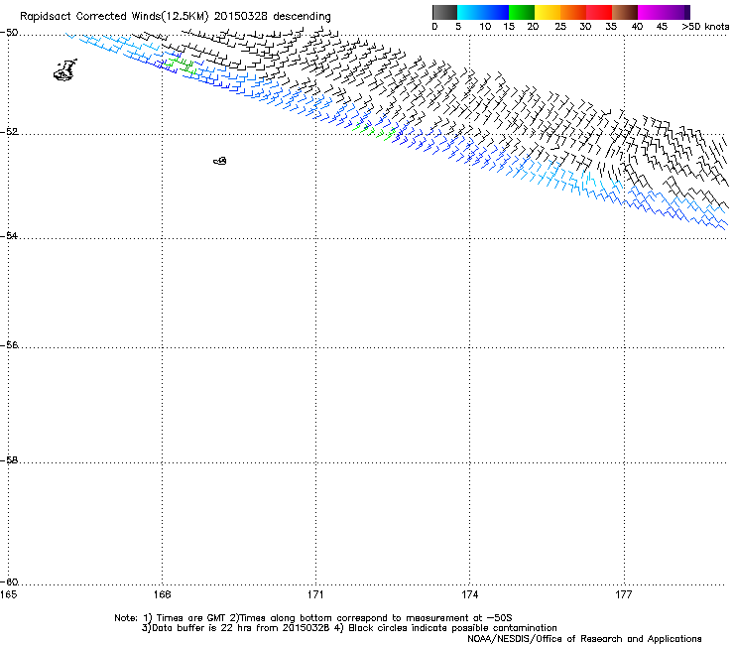Click the longitude label 168
This screenshot has width=734, height=645.
(x=162, y=594)
